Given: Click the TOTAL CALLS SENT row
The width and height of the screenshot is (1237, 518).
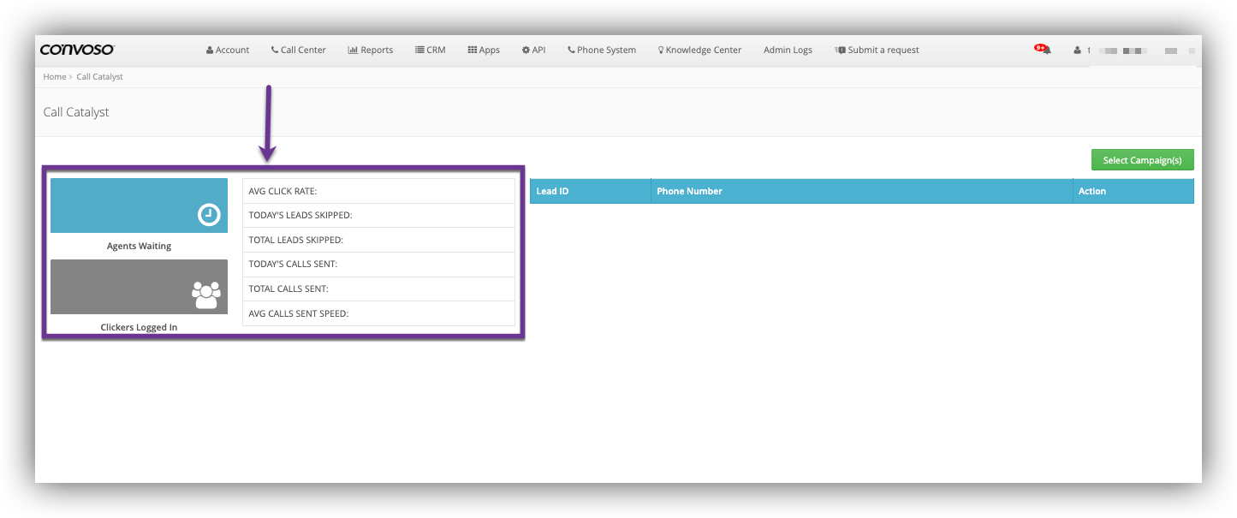Looking at the screenshot, I should click(x=379, y=289).
